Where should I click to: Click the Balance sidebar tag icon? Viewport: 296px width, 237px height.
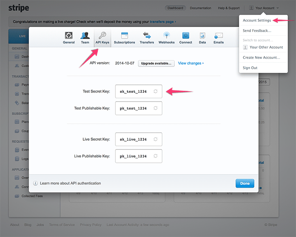(17, 103)
